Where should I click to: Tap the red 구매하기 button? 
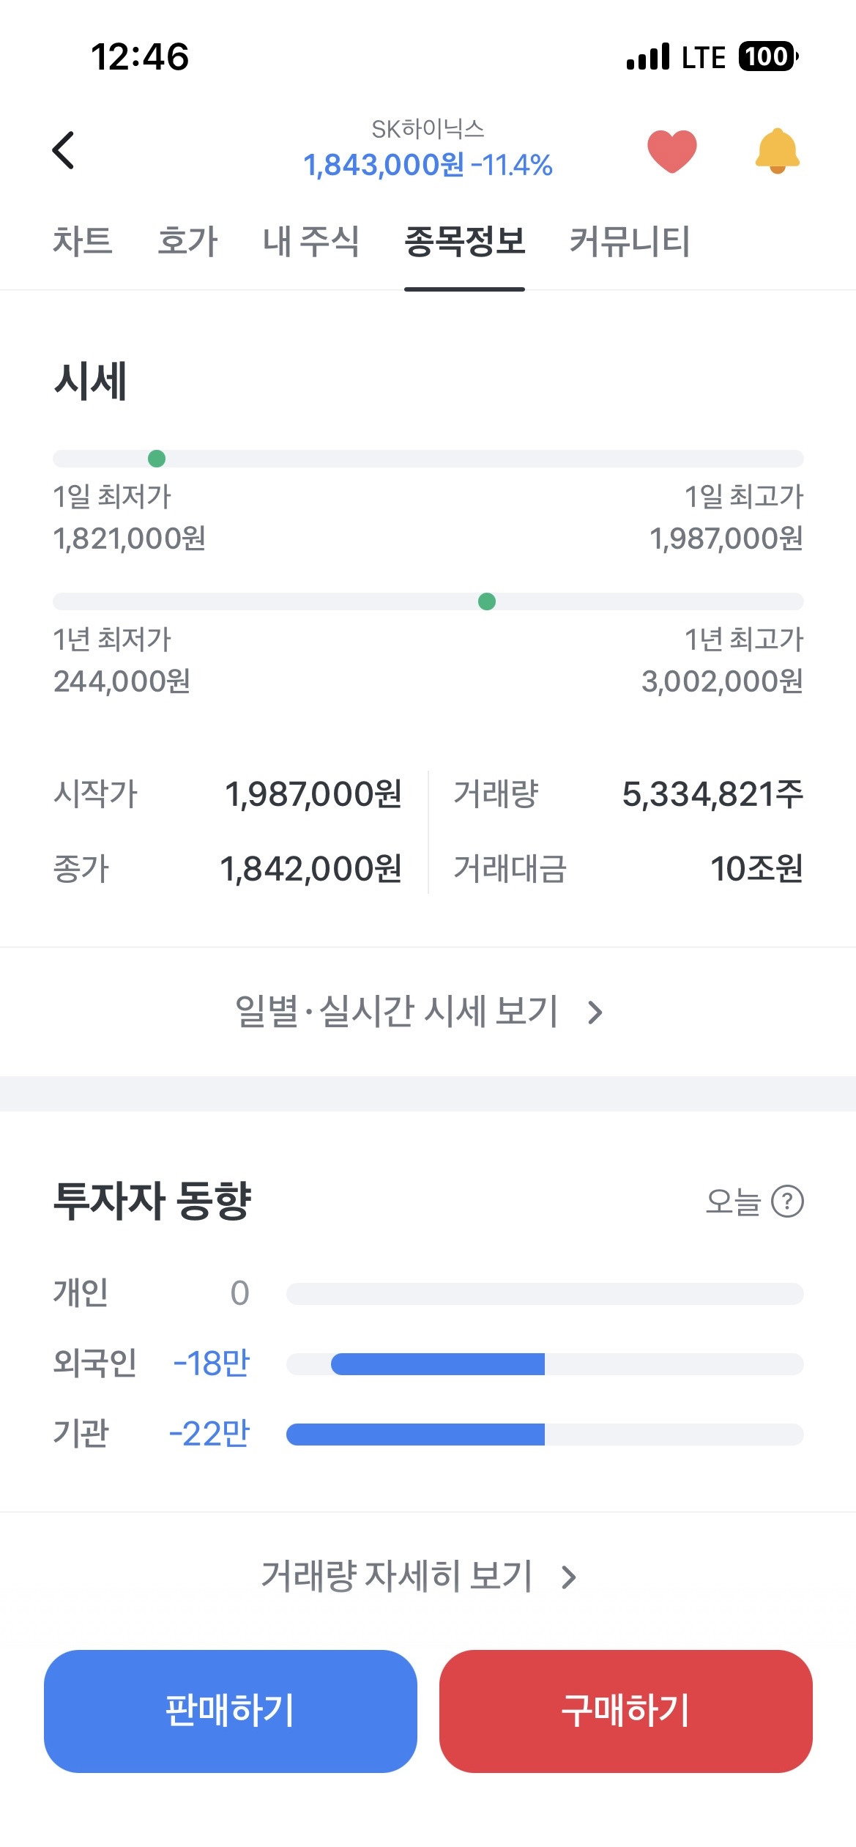[626, 1711]
